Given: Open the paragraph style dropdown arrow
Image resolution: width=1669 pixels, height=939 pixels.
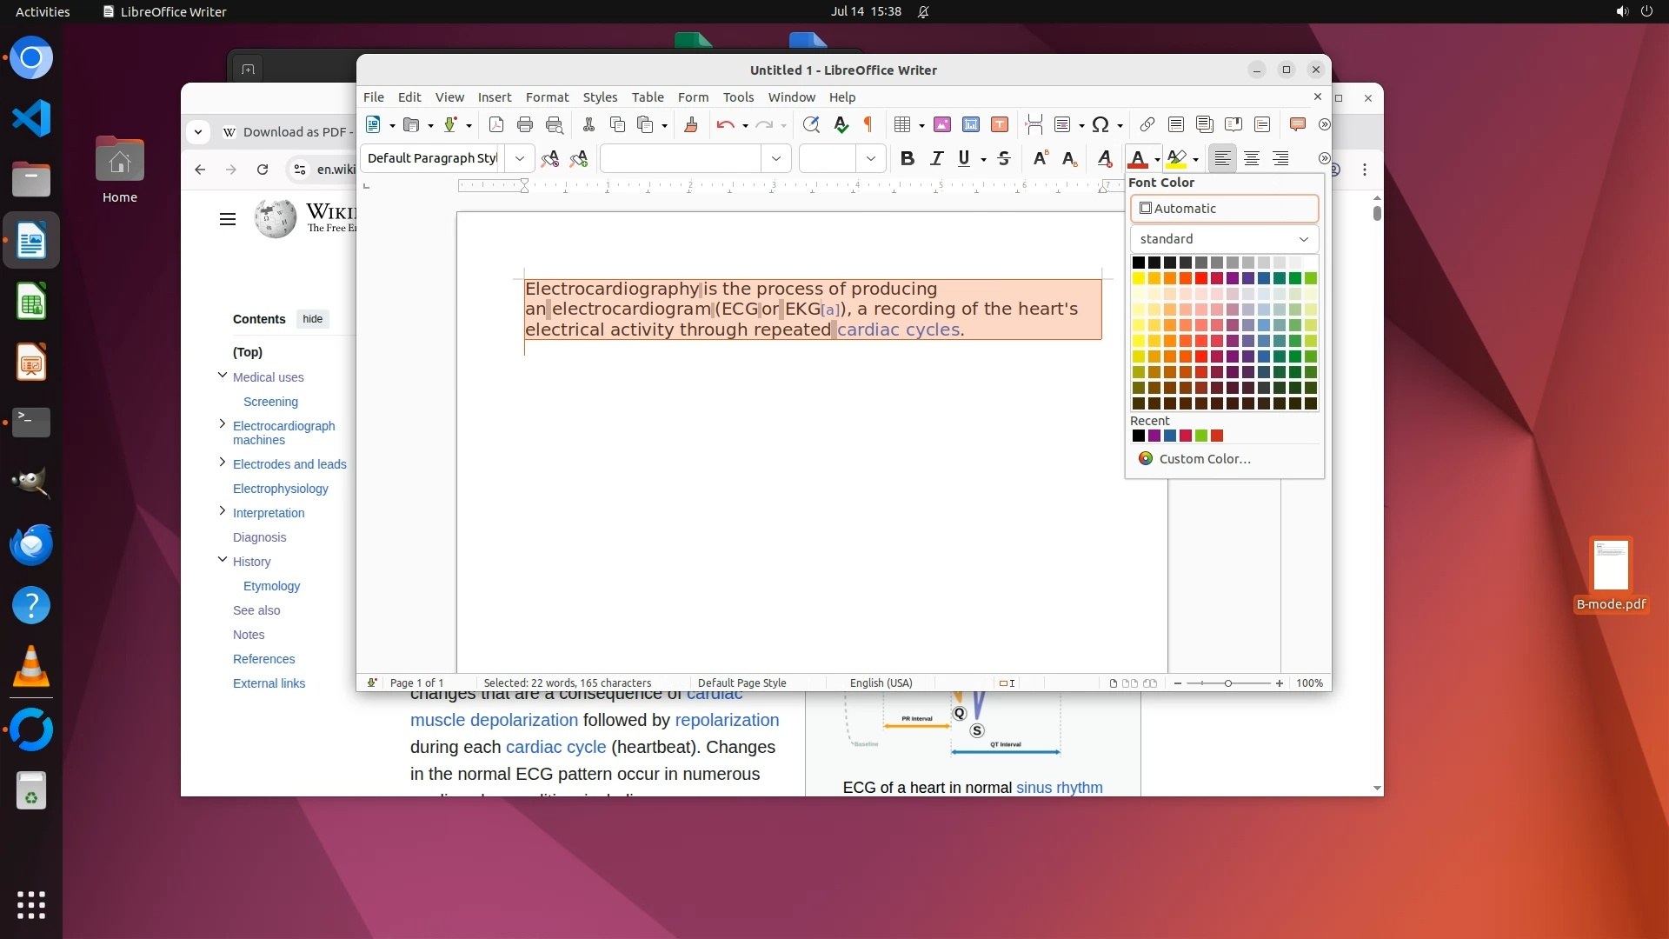Looking at the screenshot, I should coord(519,158).
